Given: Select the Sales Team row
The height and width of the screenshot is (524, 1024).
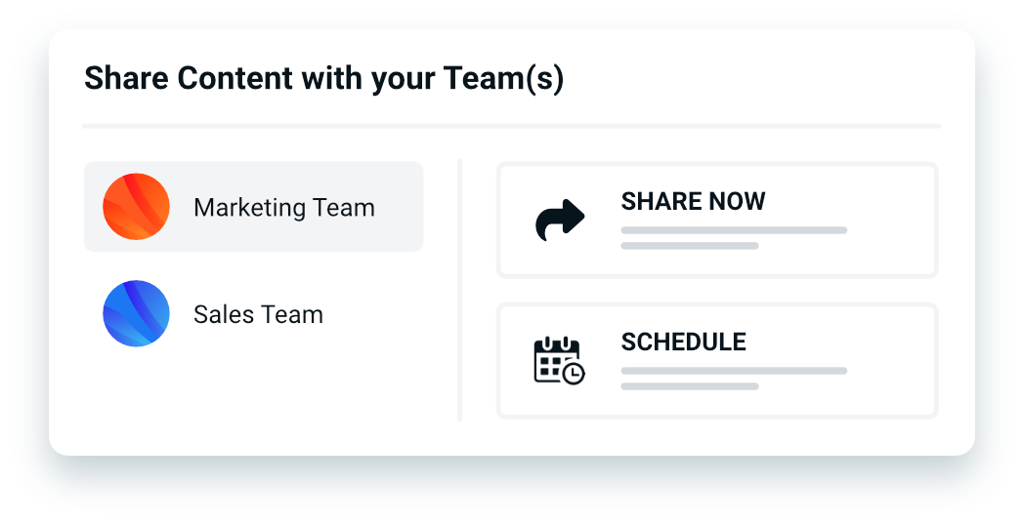Looking at the screenshot, I should (253, 313).
